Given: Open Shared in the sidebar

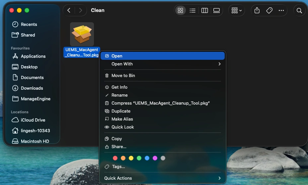Looking at the screenshot, I should point(23,35).
